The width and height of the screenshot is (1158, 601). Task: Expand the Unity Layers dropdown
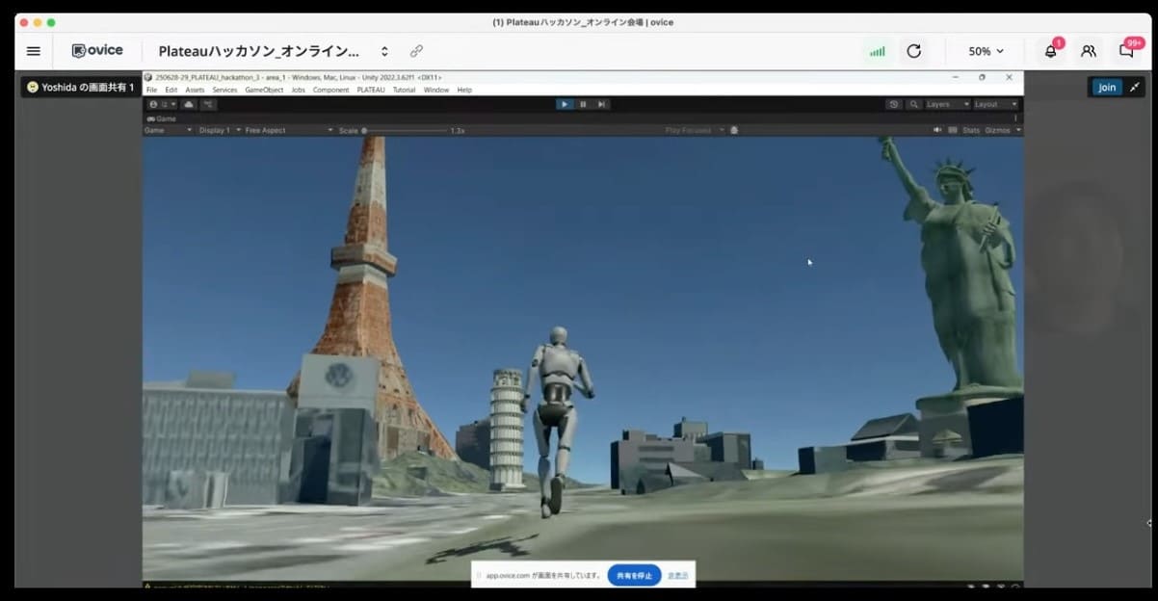(947, 104)
